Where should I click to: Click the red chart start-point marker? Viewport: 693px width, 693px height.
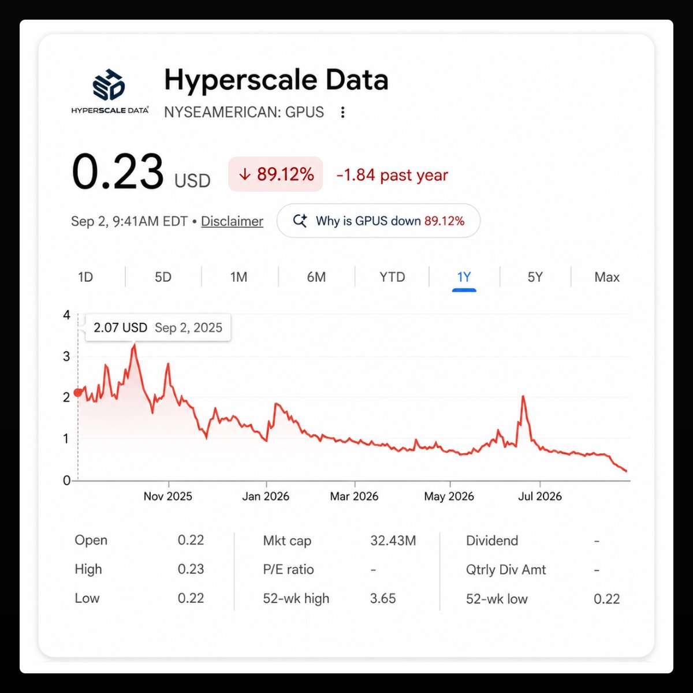[78, 393]
